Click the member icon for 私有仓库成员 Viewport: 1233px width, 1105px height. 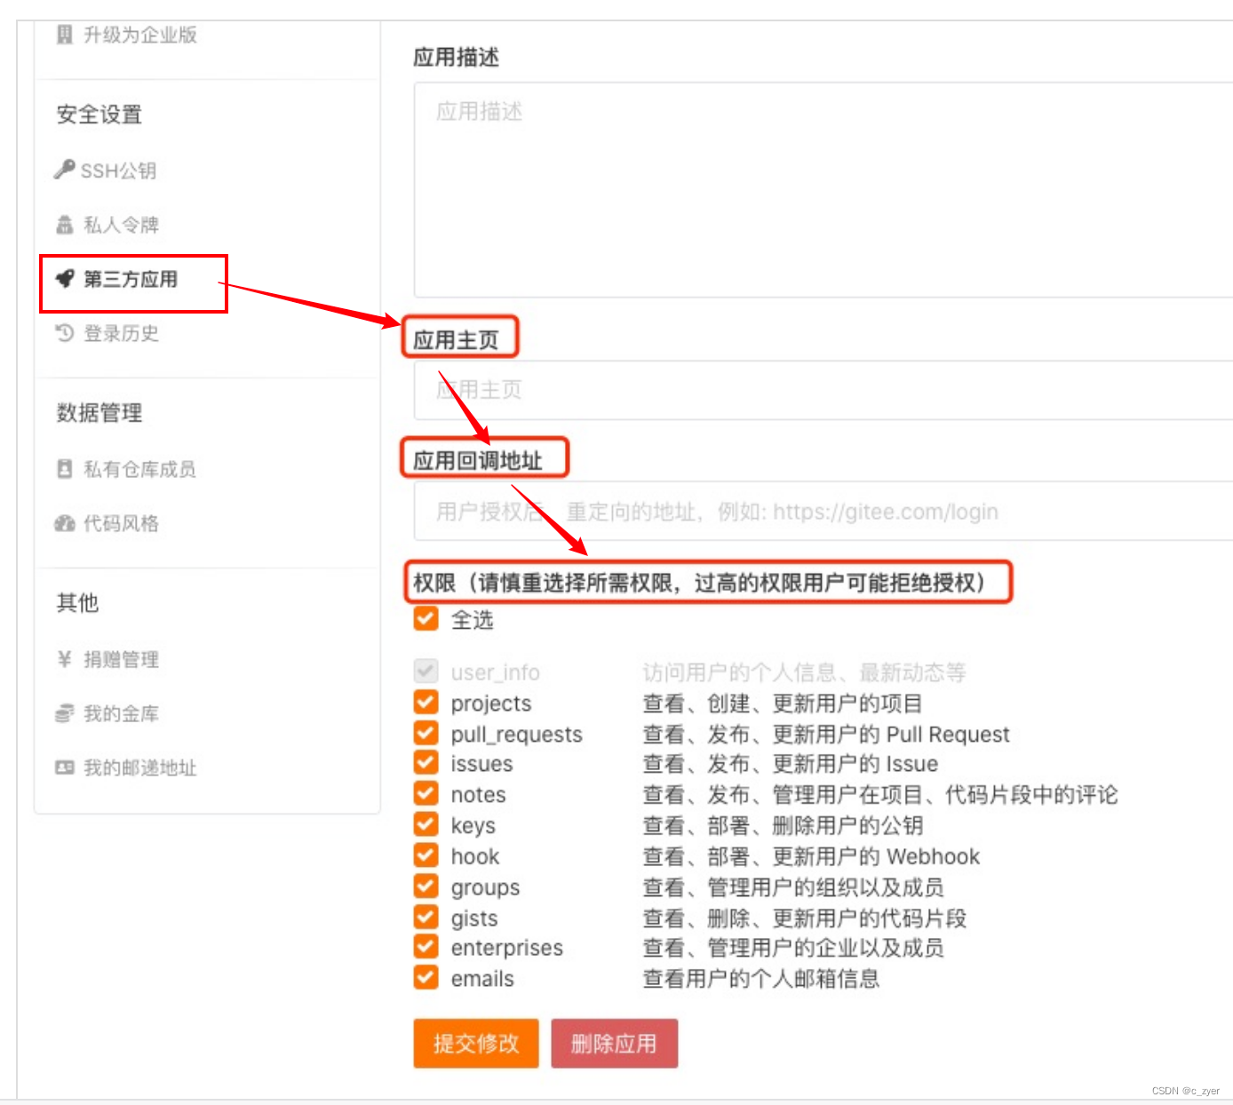click(x=64, y=469)
